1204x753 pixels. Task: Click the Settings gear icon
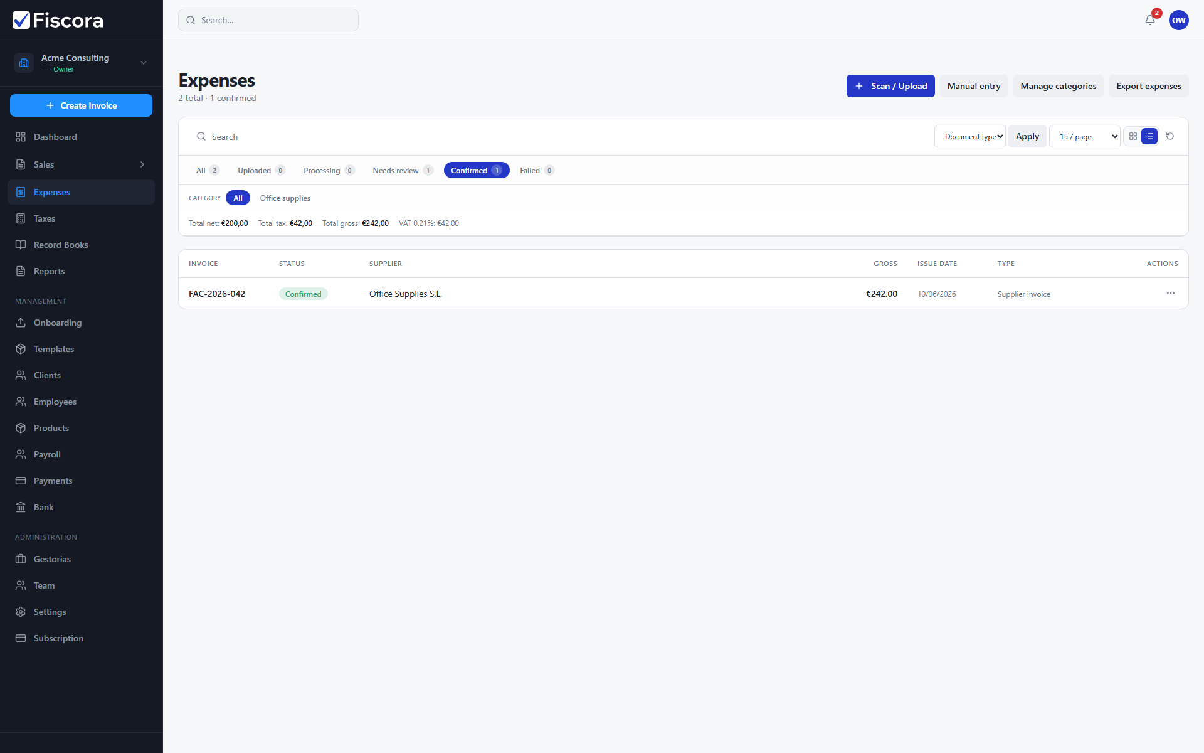pyautogui.click(x=21, y=612)
